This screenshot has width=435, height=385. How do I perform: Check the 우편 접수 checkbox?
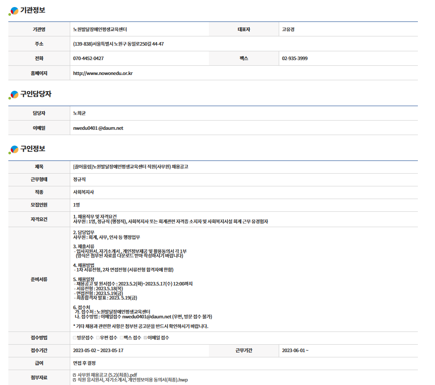(98, 338)
